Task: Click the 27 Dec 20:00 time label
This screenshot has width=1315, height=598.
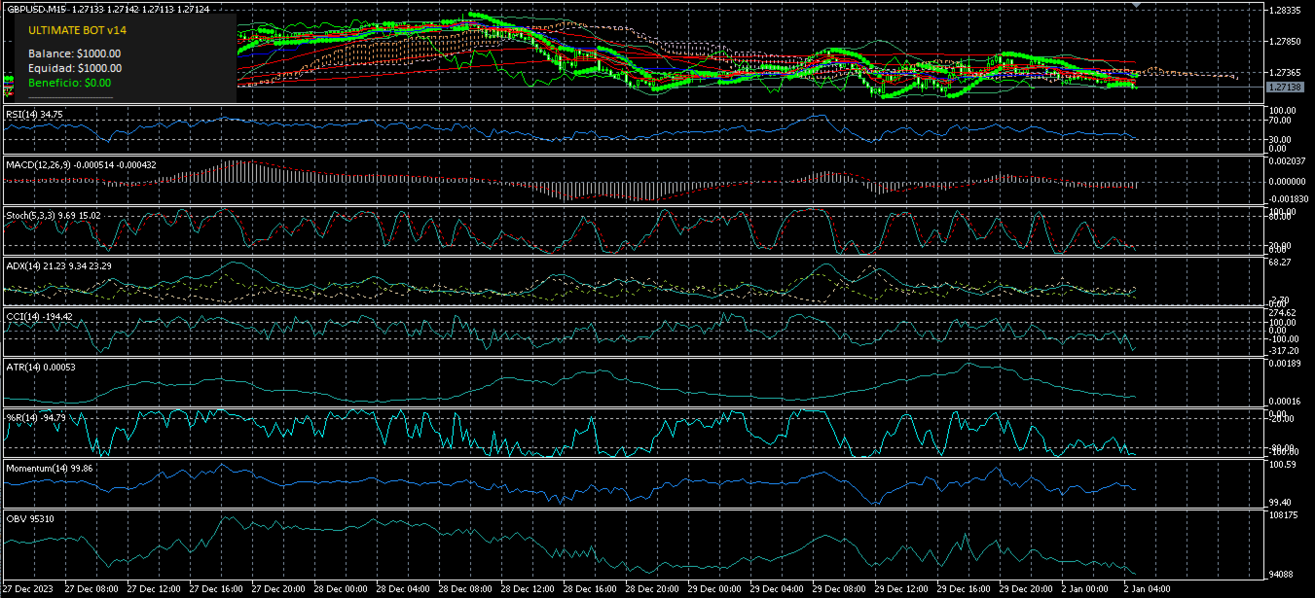Action: point(279,589)
